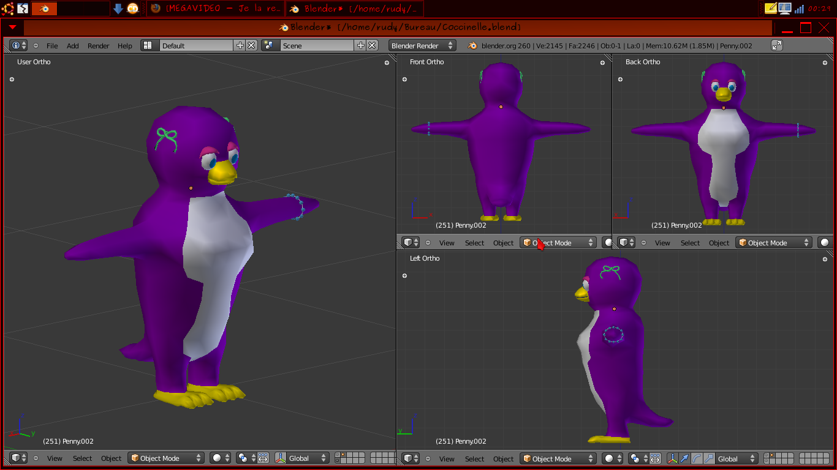Toggle manipulate object centers in User Ortho header

pos(263,458)
